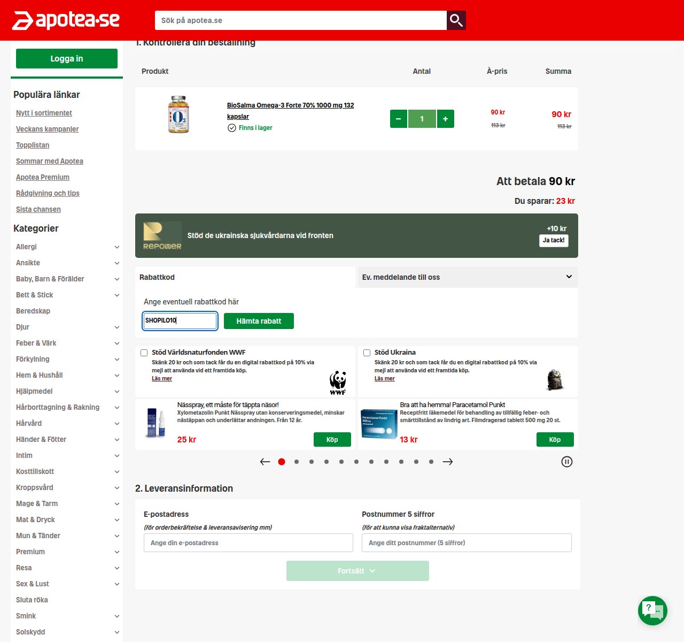The height and width of the screenshot is (642, 684).
Task: Open the chat help bubble icon
Action: coord(652,610)
